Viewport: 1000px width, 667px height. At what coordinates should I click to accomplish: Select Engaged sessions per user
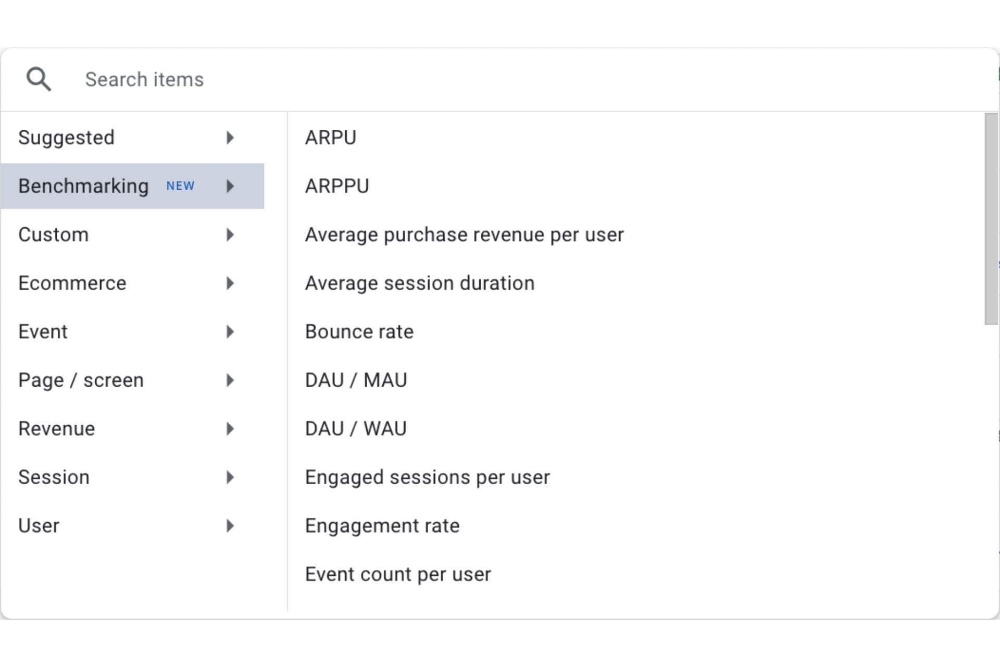(427, 477)
